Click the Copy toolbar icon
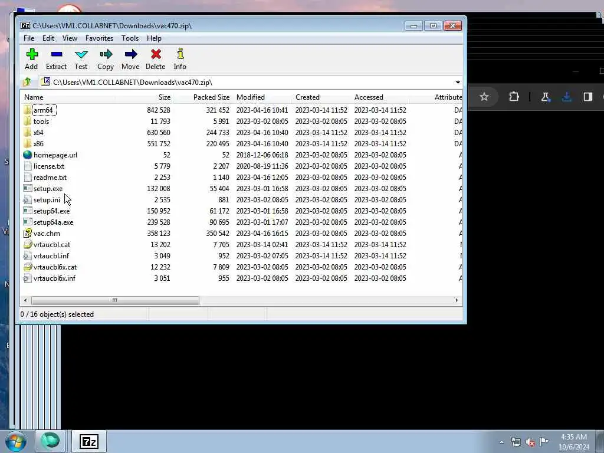 [x=106, y=54]
